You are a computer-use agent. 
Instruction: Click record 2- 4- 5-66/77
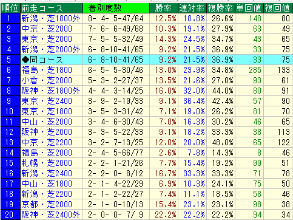(116, 153)
